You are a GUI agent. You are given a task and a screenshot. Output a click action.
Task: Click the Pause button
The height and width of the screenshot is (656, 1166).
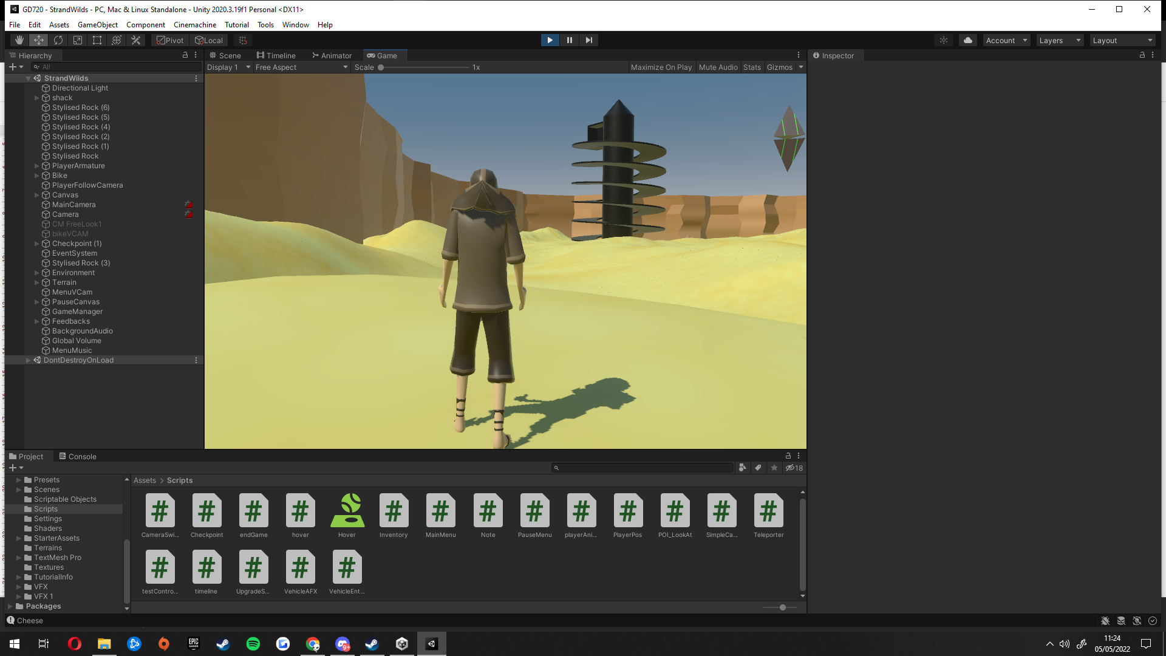tap(569, 40)
